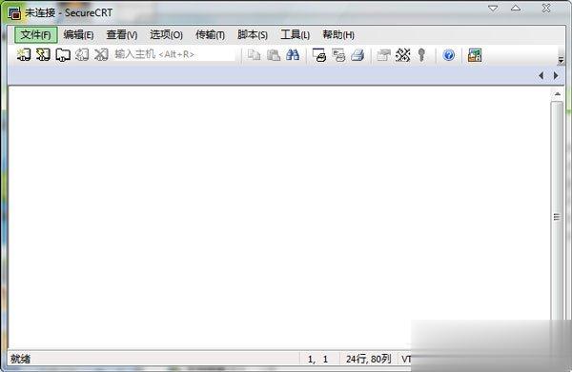The height and width of the screenshot is (372, 572).
Task: Click the Quick Connect lightning icon
Action: click(x=43, y=55)
